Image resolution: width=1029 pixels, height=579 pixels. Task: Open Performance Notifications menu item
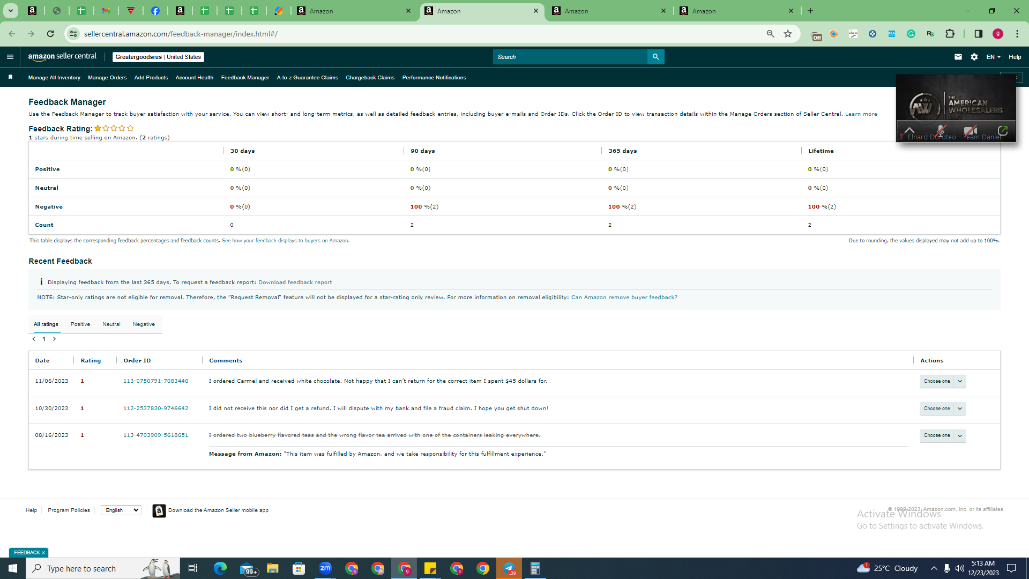[434, 78]
